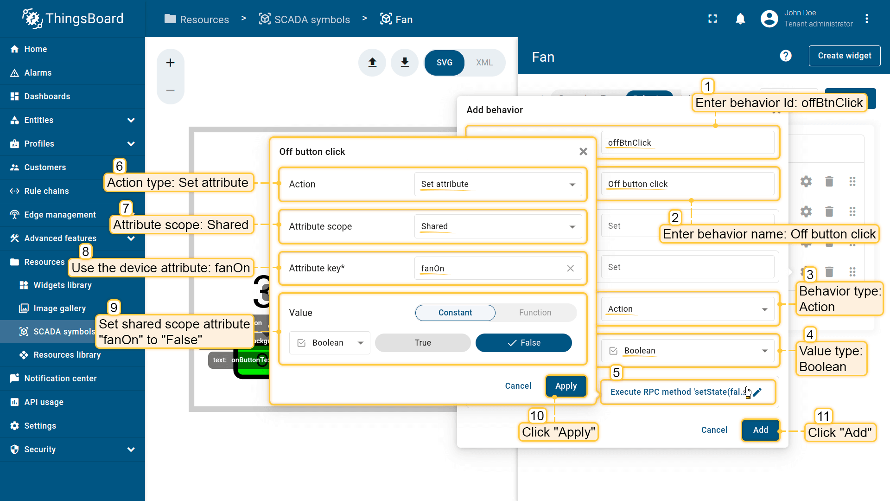Click the Apply button

(566, 386)
